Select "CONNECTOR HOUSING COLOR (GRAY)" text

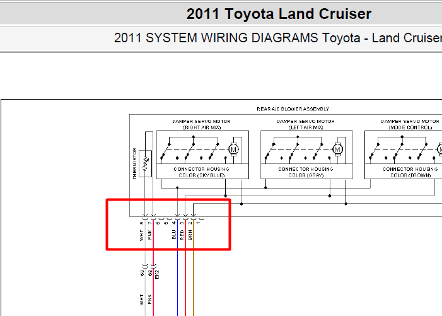306,172
